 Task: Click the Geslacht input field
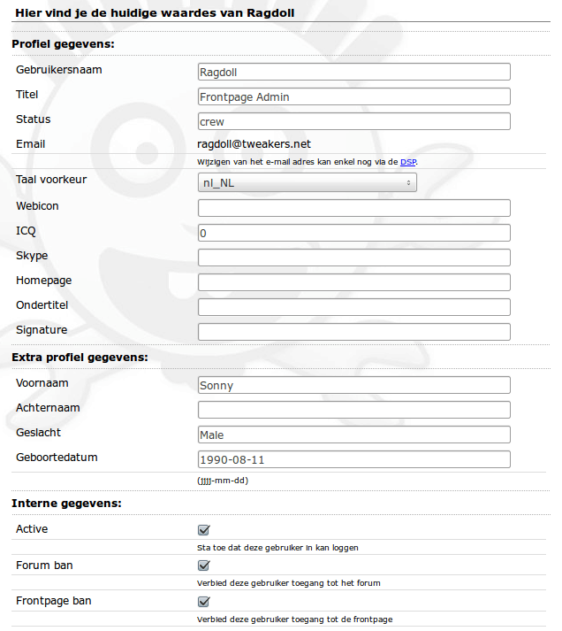(353, 435)
